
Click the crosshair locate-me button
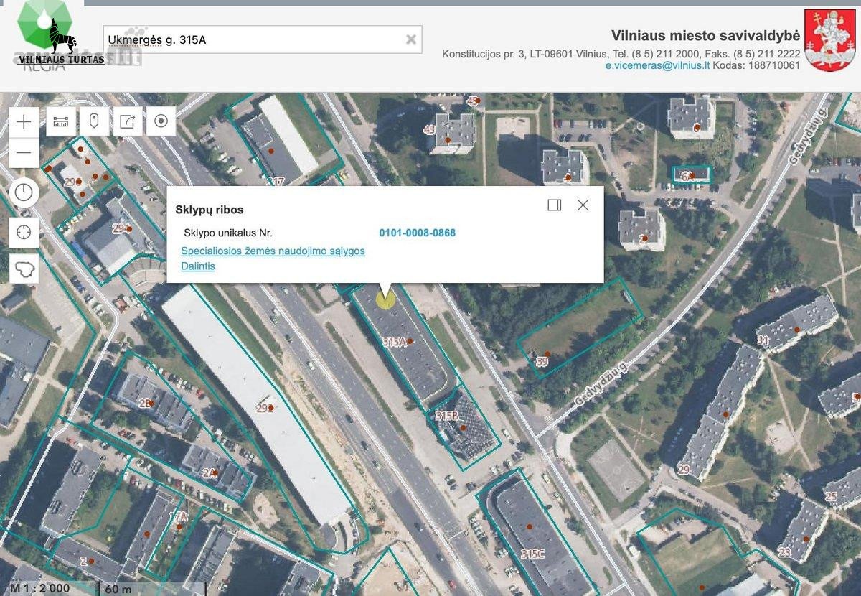coord(24,232)
